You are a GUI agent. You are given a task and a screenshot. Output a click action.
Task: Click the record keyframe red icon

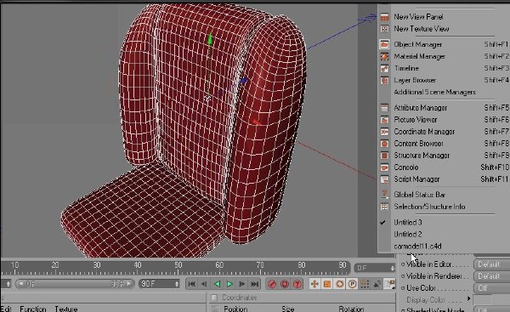click(x=272, y=284)
